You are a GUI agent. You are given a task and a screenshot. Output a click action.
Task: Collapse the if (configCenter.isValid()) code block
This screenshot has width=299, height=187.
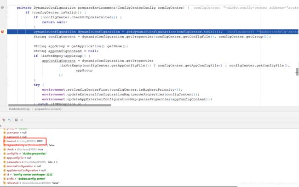click(7, 12)
